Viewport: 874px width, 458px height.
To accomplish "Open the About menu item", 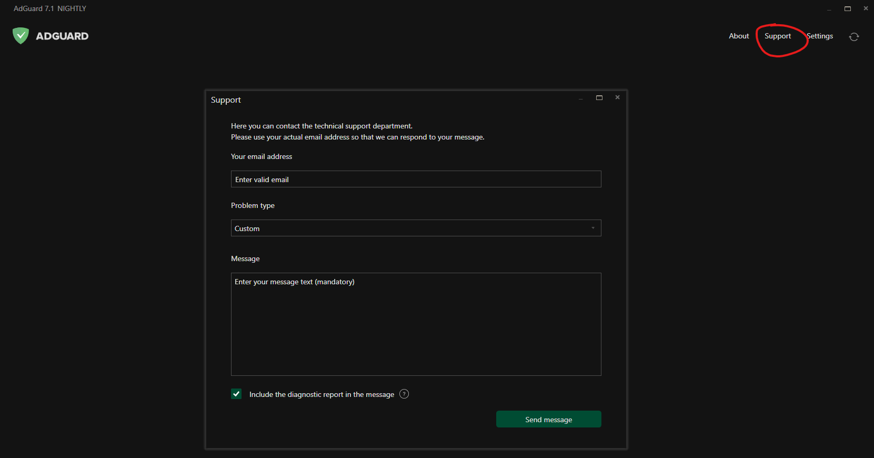I will pos(739,36).
